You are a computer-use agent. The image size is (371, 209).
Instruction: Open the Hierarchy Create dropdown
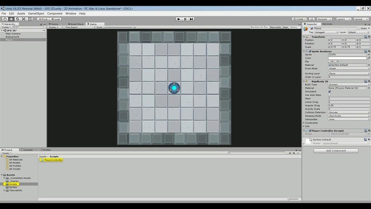coord(6,27)
